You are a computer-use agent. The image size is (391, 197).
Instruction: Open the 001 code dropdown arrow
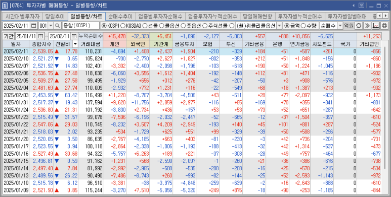click(51, 25)
